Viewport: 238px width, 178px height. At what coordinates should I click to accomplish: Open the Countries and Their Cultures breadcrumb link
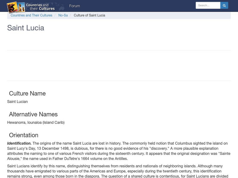[31, 15]
